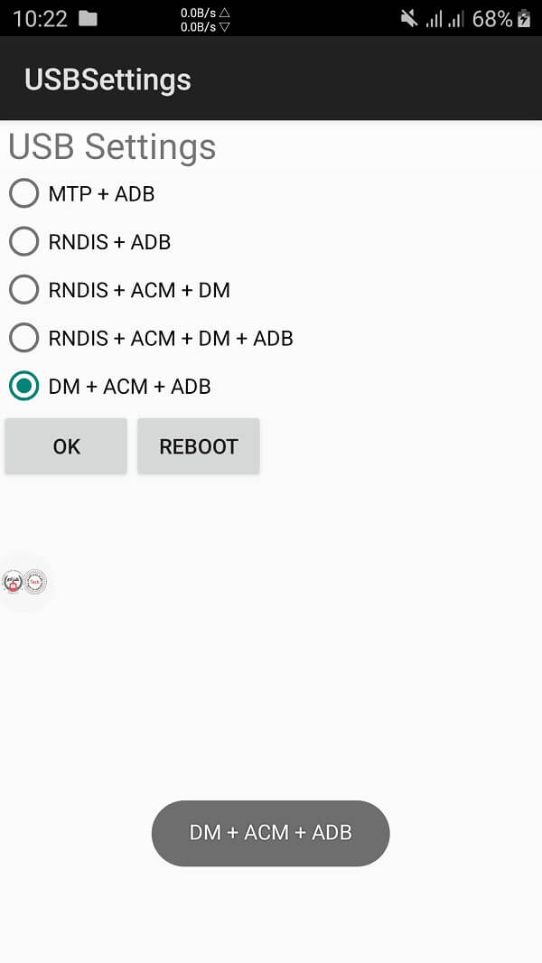The image size is (542, 963).
Task: Tap the folder icon in status bar
Action: pyautogui.click(x=88, y=18)
